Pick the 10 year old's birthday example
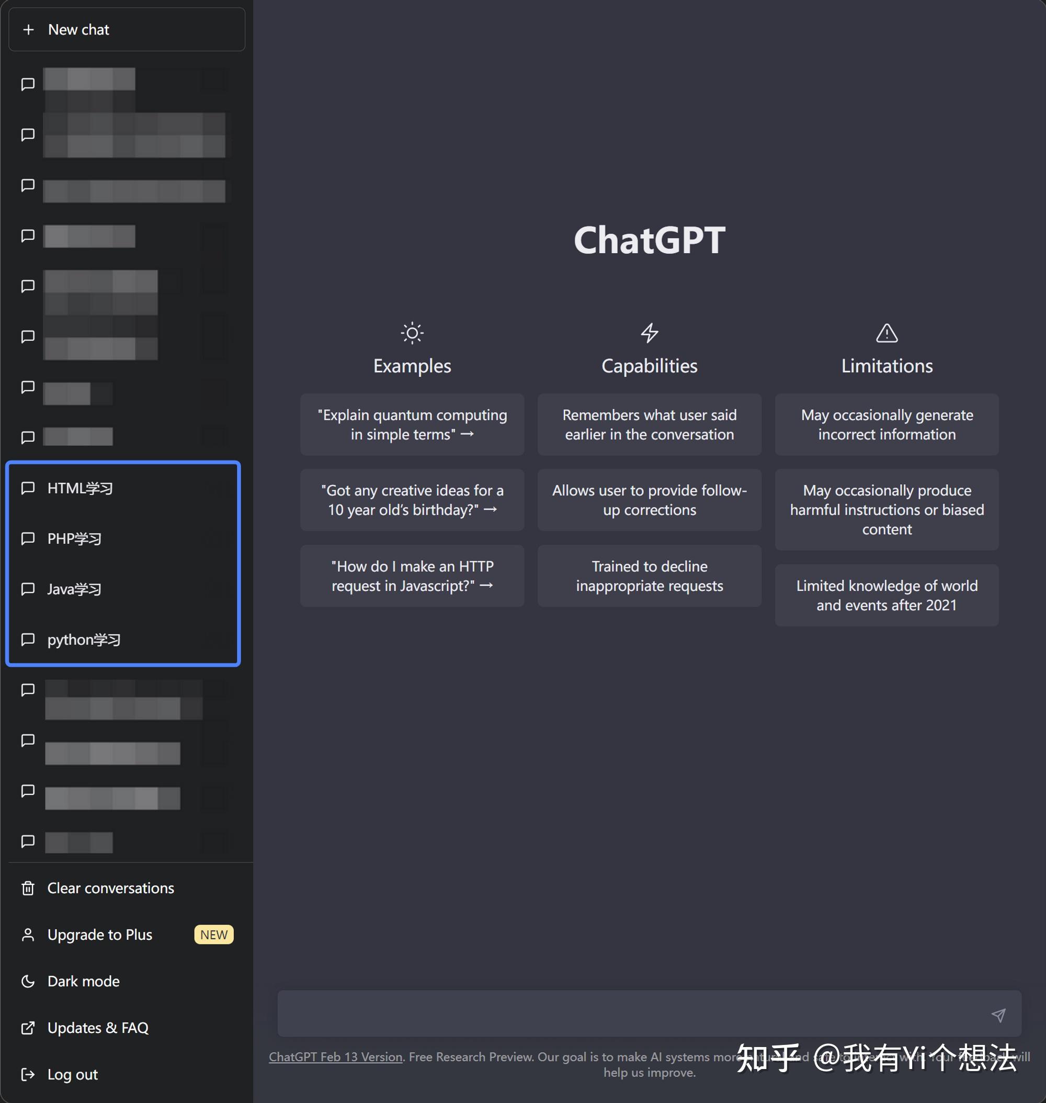Screen dimensions: 1046x1103 412,500
